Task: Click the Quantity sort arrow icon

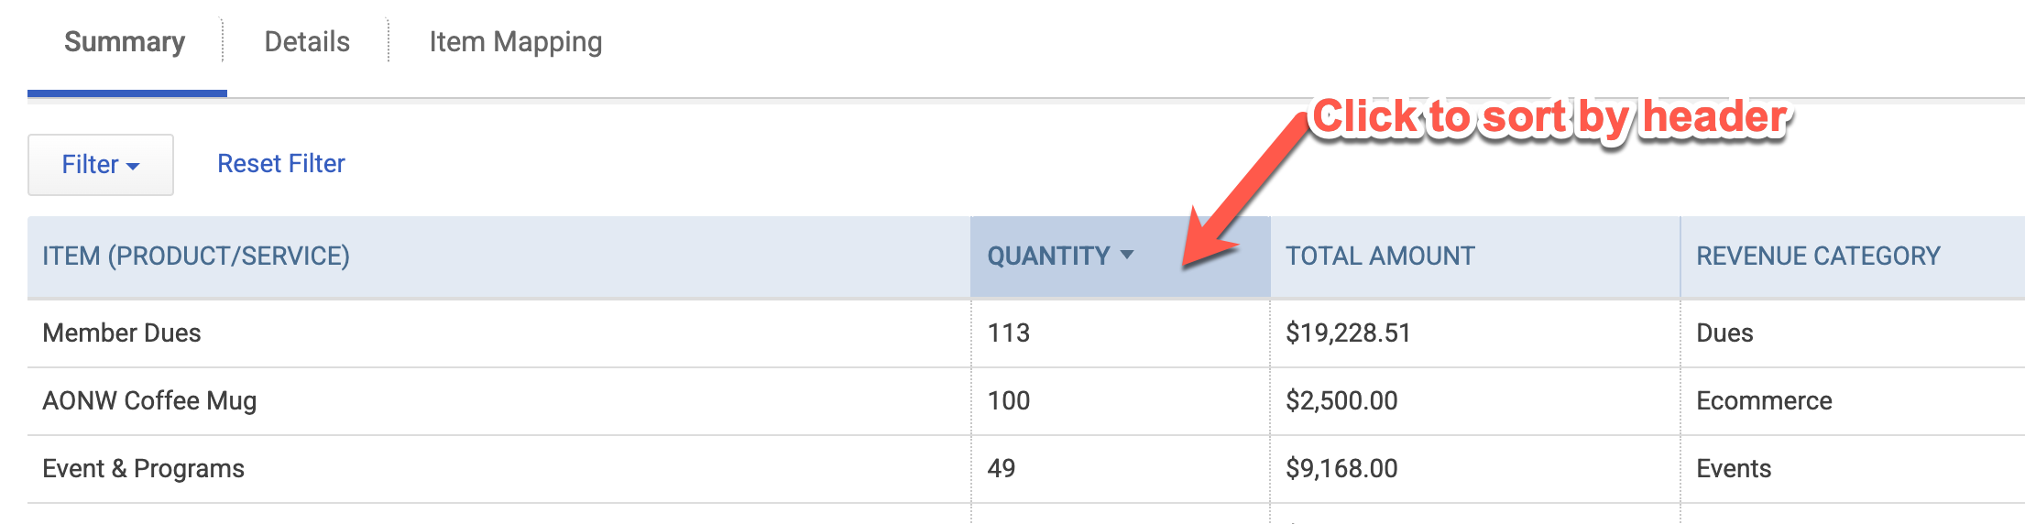Action: (1127, 256)
